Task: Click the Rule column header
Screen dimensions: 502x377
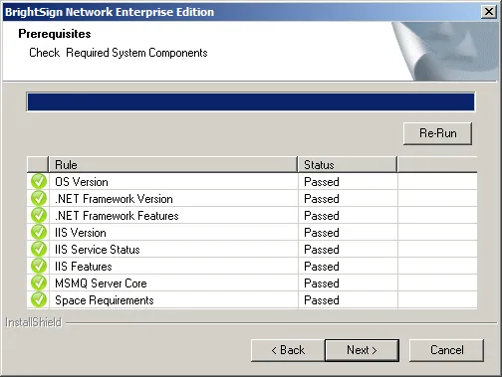Action: [173, 165]
